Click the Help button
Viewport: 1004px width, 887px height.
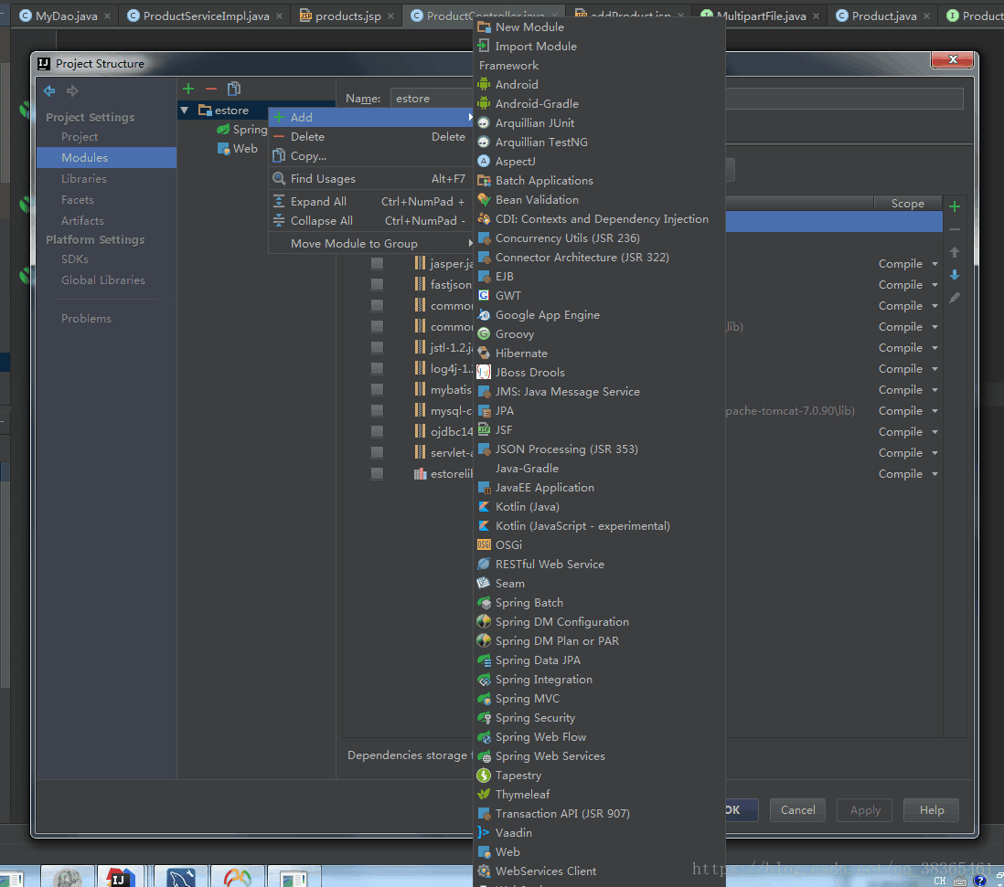(x=932, y=809)
